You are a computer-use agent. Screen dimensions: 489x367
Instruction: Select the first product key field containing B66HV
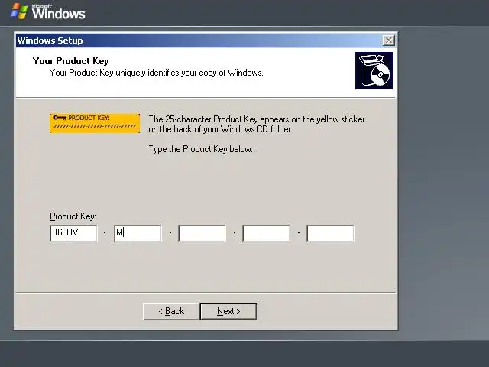click(x=73, y=233)
